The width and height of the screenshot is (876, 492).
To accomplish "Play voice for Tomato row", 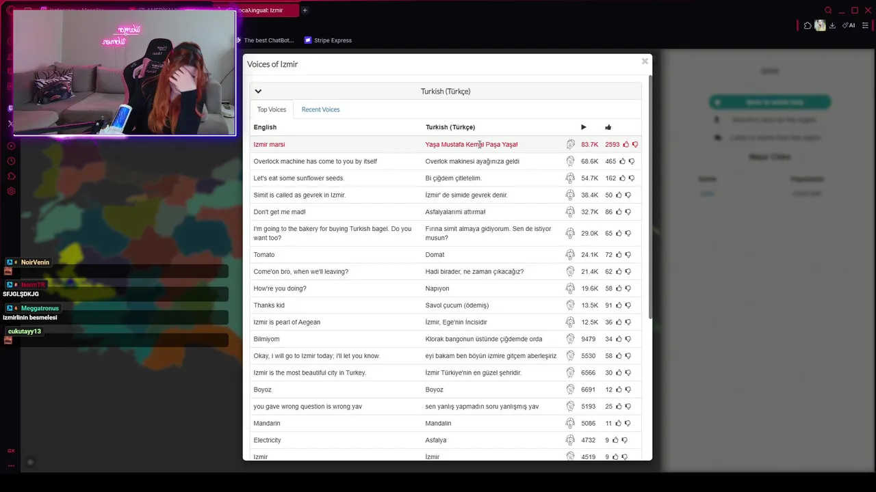I will coord(570,255).
